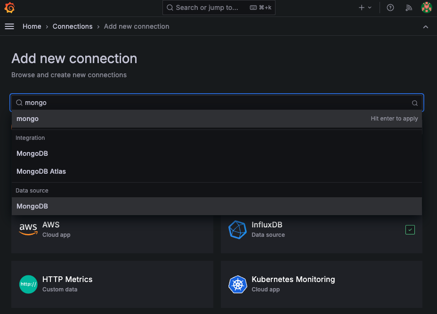Open the hamburger navigation menu

[9, 27]
